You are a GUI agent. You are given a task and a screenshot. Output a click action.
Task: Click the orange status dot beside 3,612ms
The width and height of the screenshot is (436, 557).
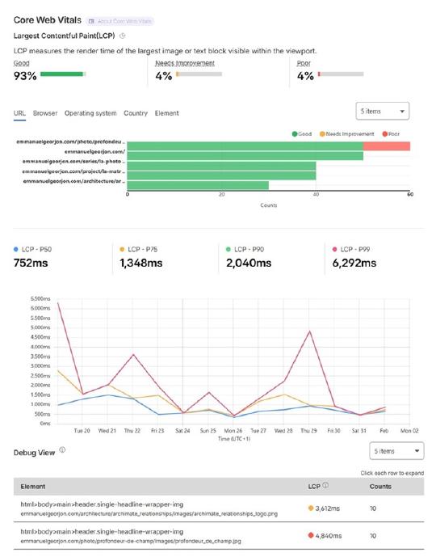pos(311,508)
